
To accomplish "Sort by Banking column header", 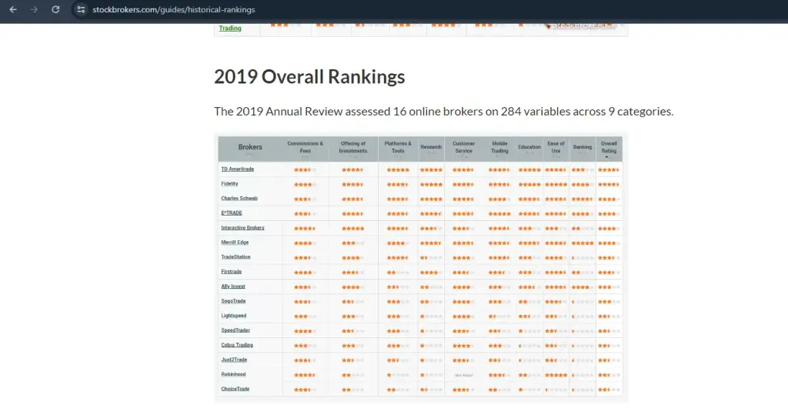I will tap(583, 147).
